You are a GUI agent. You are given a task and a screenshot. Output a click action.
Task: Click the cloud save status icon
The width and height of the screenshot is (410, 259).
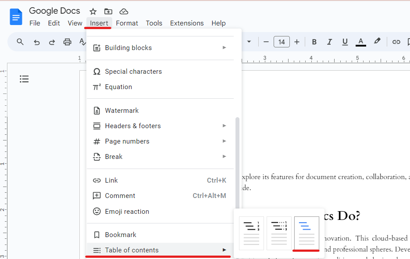(124, 11)
